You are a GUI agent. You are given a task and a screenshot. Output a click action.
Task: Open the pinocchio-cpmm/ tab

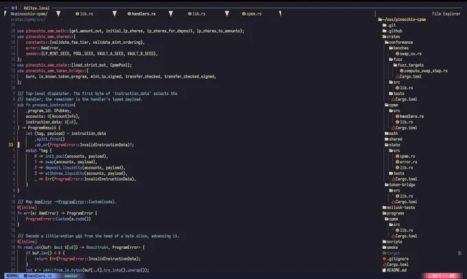pyautogui.click(x=29, y=14)
